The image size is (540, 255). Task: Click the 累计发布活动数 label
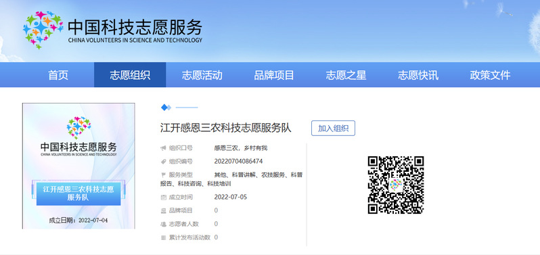189,237
